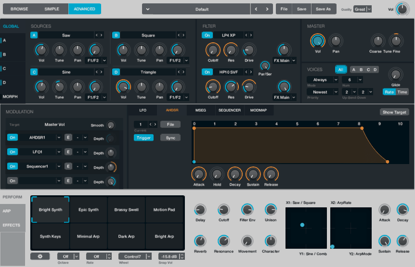Select previous AHDSR envelope number arrow
This screenshot has height=267, width=415.
pyautogui.click(x=150, y=124)
